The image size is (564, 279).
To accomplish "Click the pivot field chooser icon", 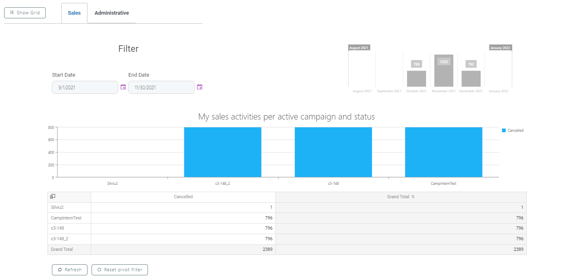I will click(53, 197).
